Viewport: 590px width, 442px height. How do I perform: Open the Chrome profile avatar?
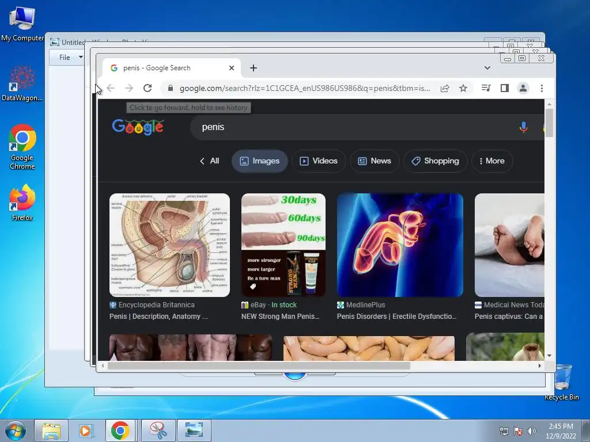[523, 88]
